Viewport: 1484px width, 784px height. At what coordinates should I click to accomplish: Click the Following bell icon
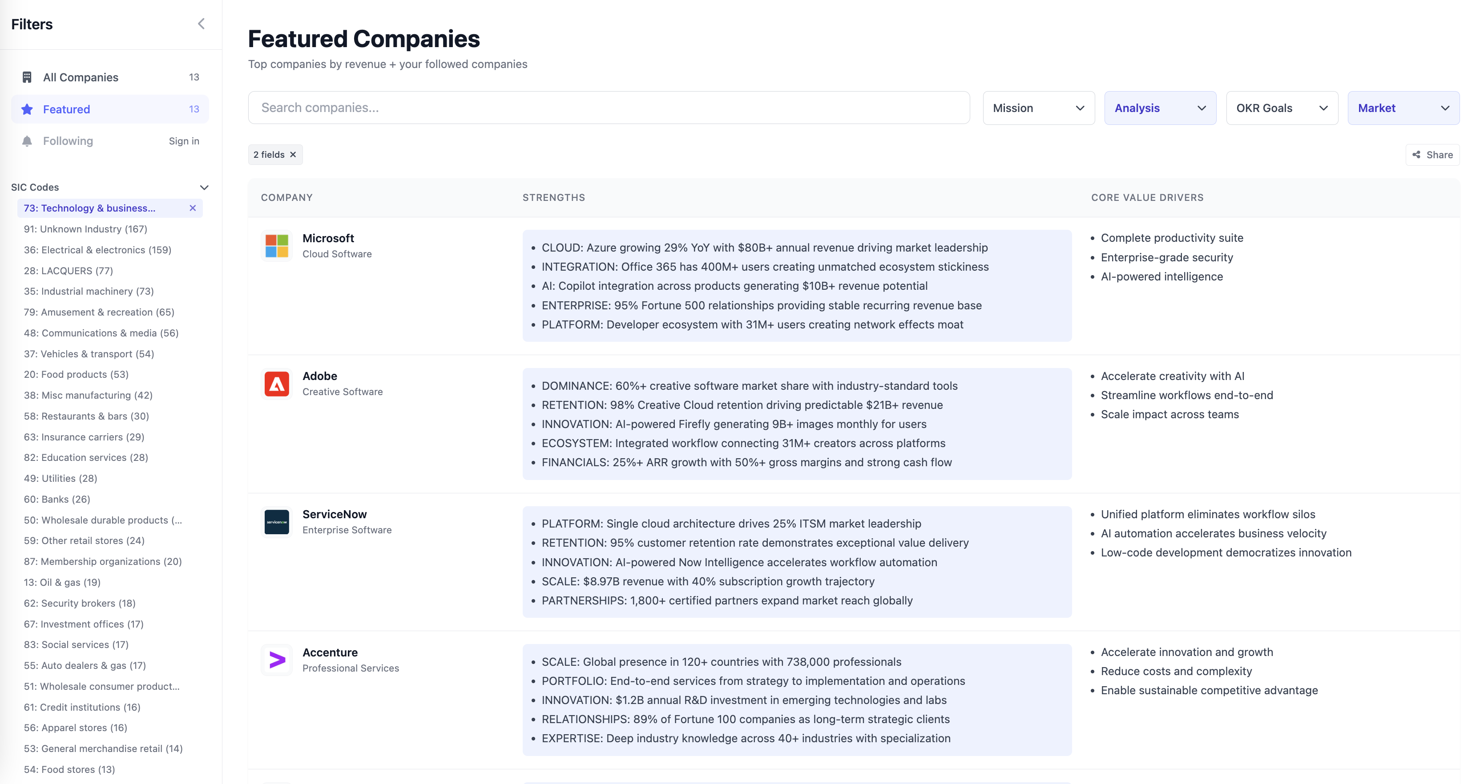(27, 141)
